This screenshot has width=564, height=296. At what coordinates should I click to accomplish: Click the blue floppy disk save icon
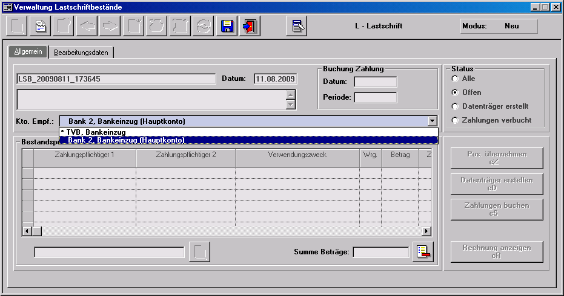[227, 27]
